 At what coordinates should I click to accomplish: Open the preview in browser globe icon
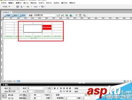(x=71, y=15)
